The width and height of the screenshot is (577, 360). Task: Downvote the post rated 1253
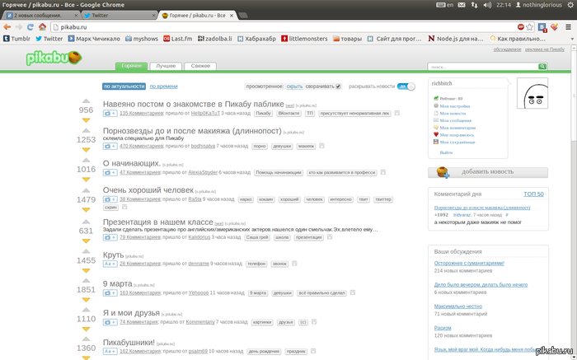coord(86,152)
